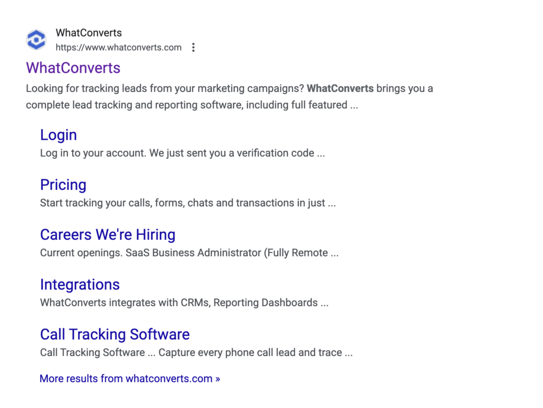Click More results from whatconverts.com

point(130,379)
